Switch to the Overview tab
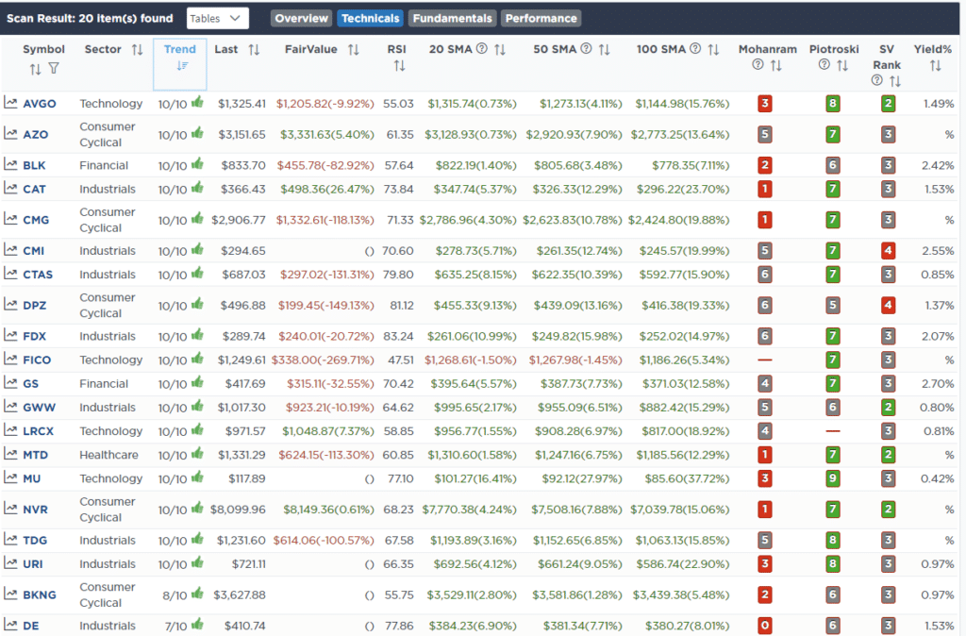Screen dimensions: 966x636 point(301,19)
